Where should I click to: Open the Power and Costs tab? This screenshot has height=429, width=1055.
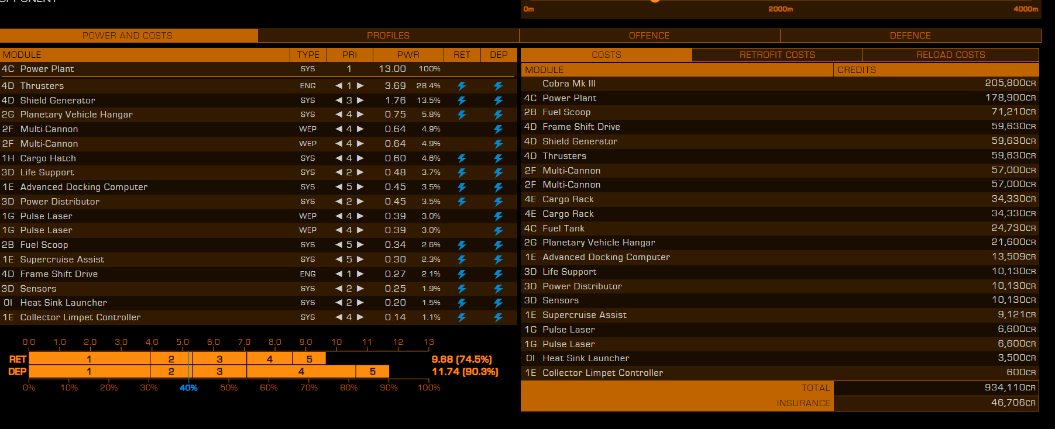tap(129, 36)
